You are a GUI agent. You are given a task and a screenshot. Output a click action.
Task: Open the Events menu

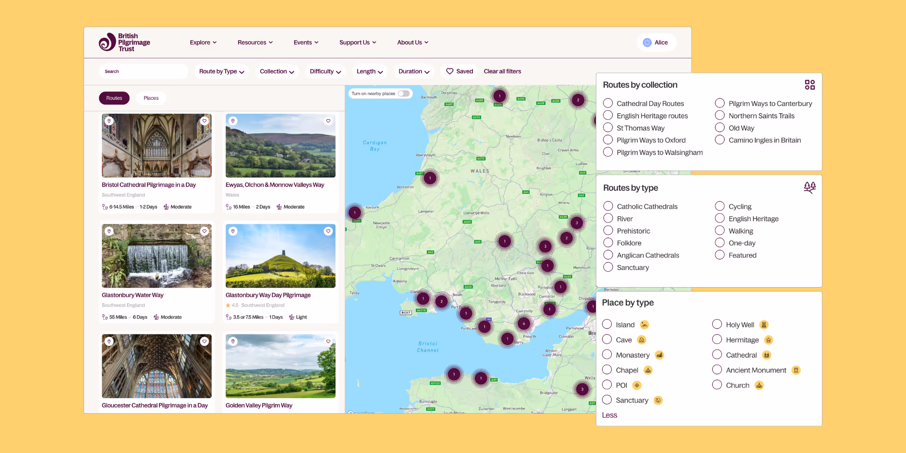tap(305, 42)
